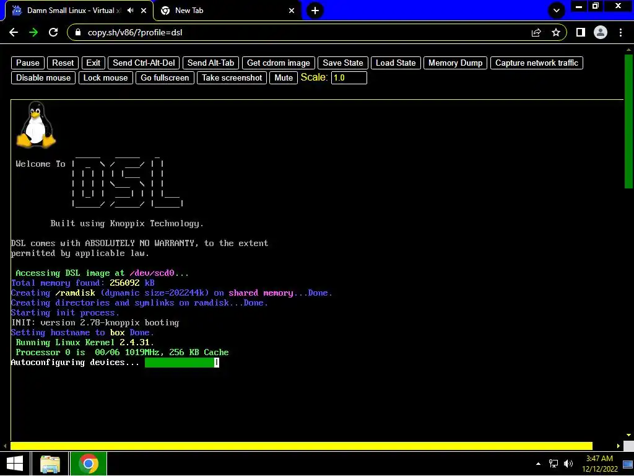This screenshot has height=476, width=634.
Task: Open a new tab with plus button
Action: click(315, 11)
